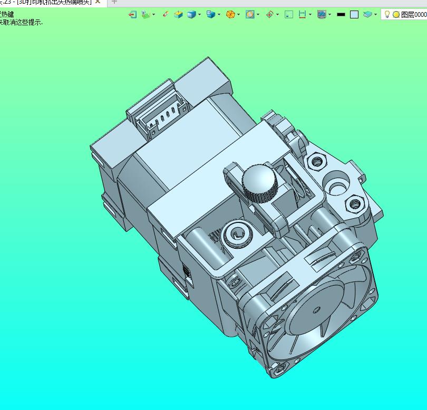427x410 pixels.
Task: Add a new tab with plus button
Action: point(114,2)
